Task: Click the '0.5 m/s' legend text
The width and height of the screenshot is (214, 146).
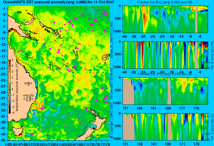Action: pyautogui.click(x=28, y=99)
